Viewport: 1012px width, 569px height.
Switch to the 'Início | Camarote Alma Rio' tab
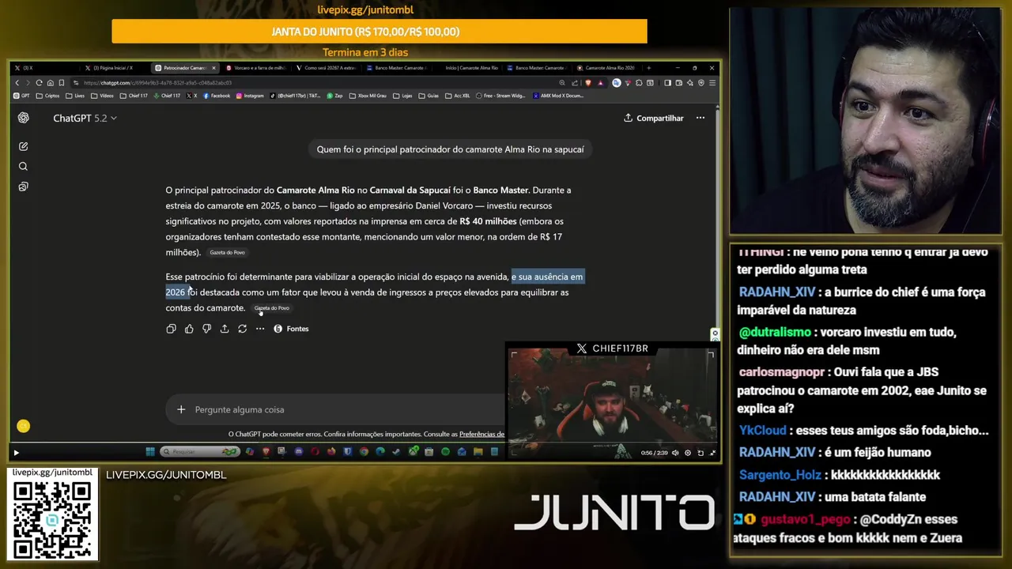[x=469, y=68]
